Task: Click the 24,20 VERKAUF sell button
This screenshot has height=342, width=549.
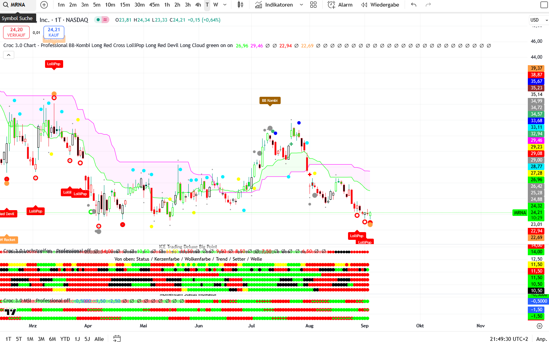Action: (x=16, y=32)
